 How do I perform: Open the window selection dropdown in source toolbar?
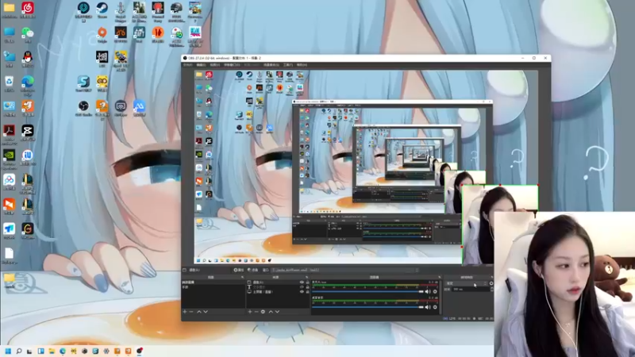(x=344, y=270)
